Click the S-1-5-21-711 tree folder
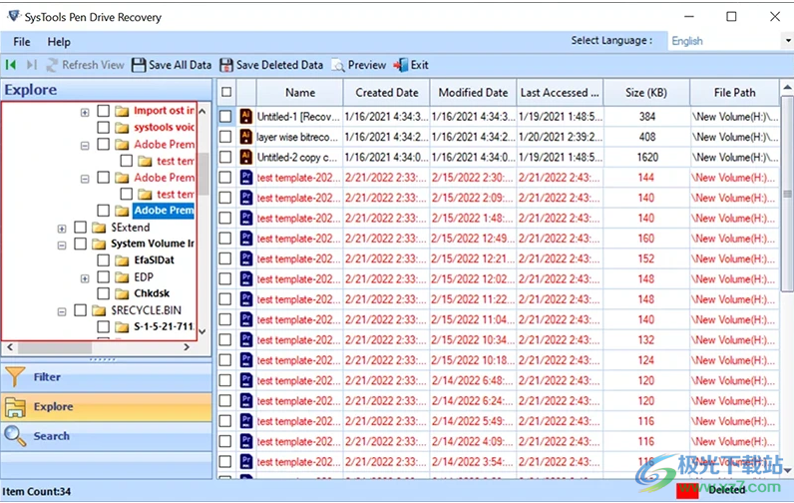This screenshot has height=503, width=794. point(164,326)
